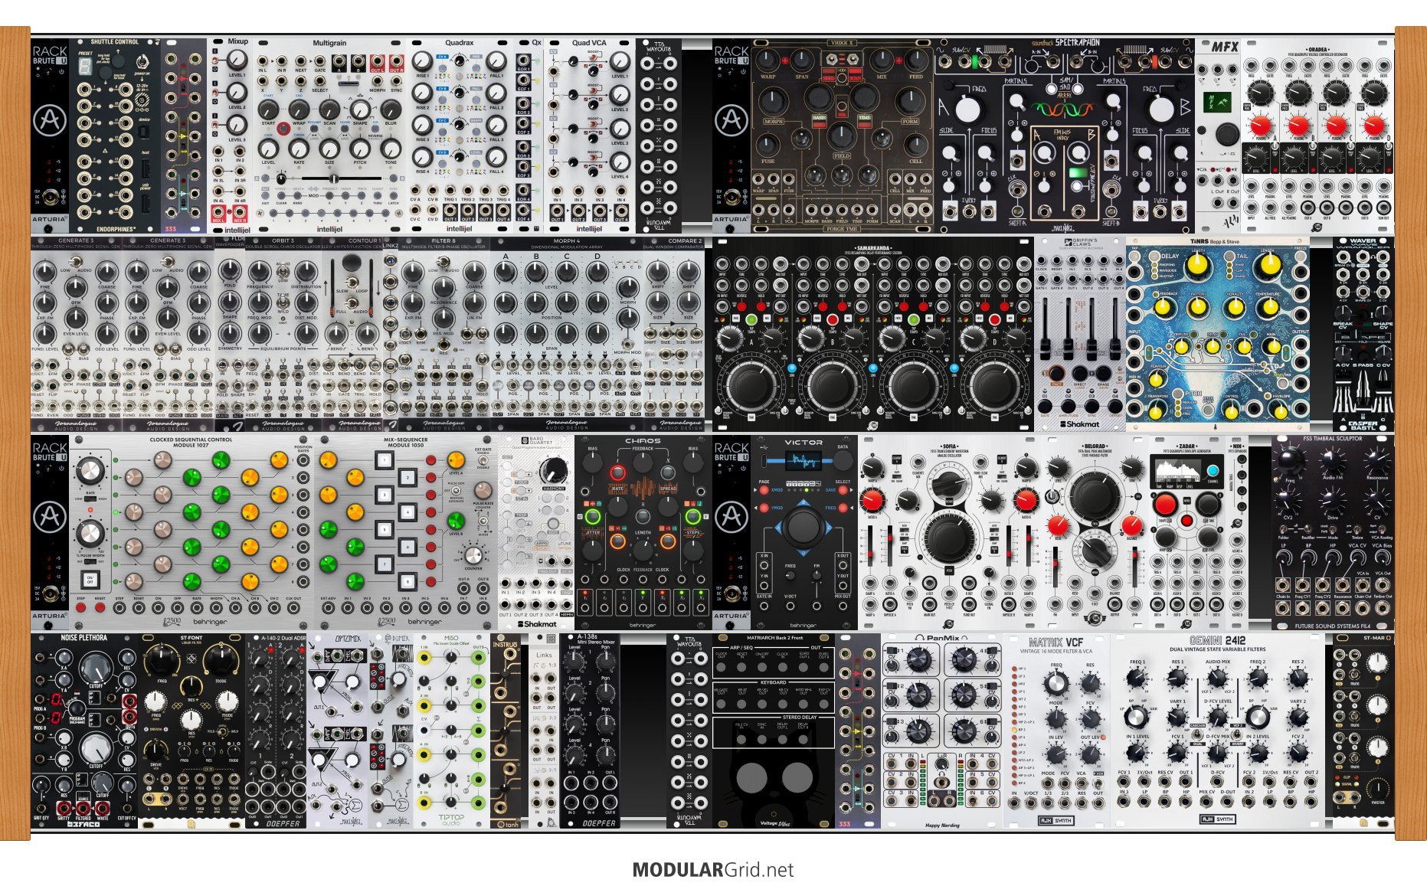Click the FEED knob on Vhikk X
1427x886 pixels.
pos(916,60)
